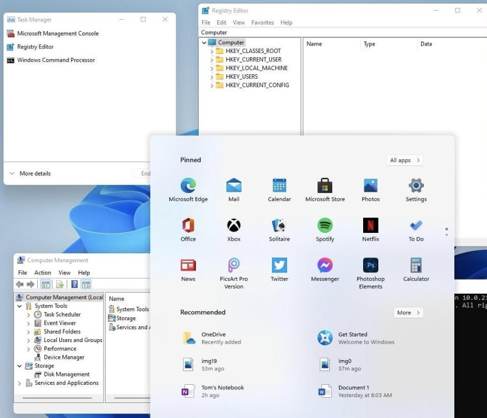Open Favorites menu in Registry Editor
This screenshot has height=418, width=487.
point(262,23)
